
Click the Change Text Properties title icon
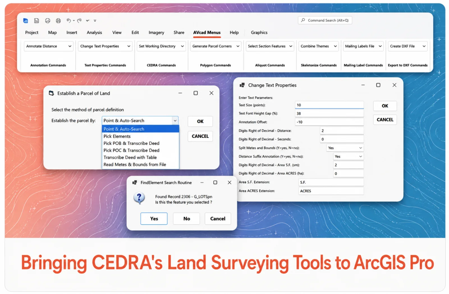(x=242, y=85)
